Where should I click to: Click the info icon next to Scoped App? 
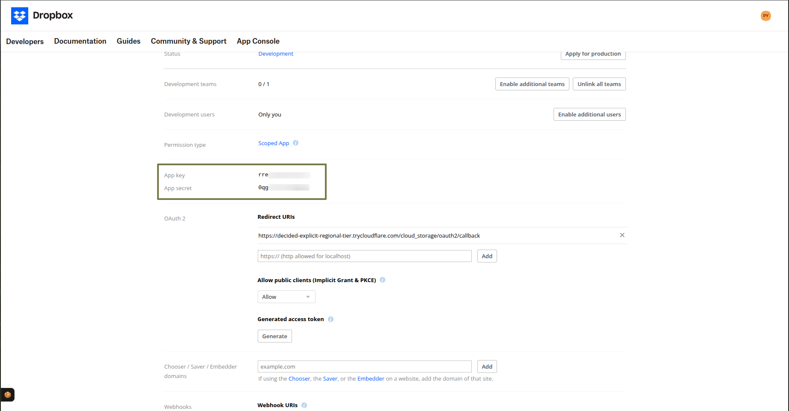pos(295,143)
